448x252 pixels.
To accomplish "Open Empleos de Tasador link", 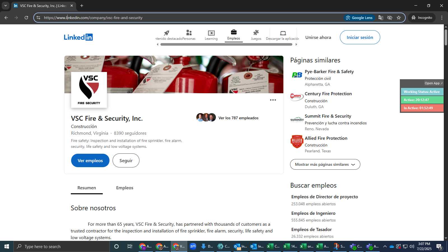I will (311, 230).
